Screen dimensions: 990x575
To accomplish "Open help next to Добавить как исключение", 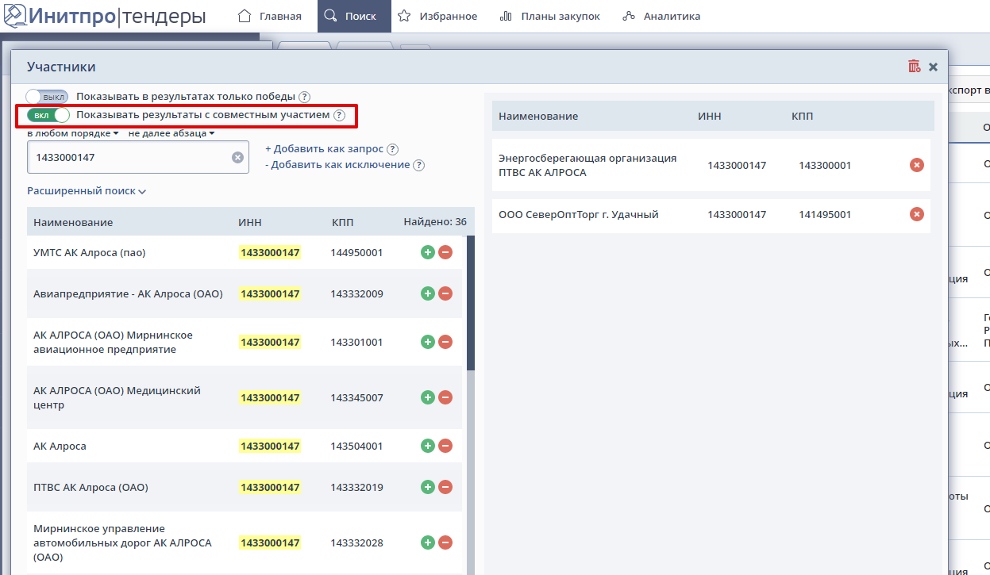I will pos(419,165).
